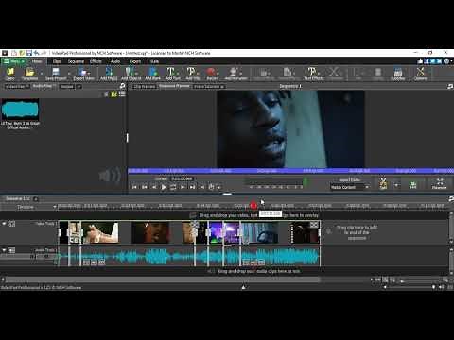Click the Options tools icon
The image size is (454, 340).
tap(421, 74)
